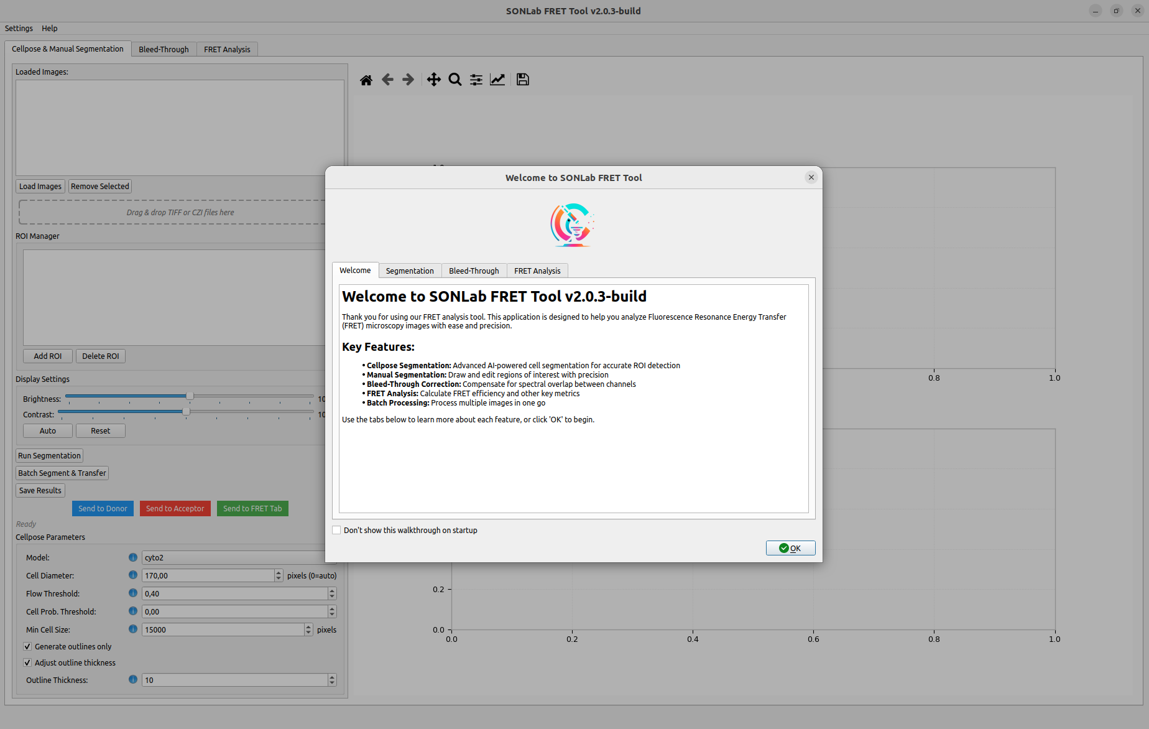Click the Load Images button
This screenshot has width=1149, height=729.
tap(40, 186)
